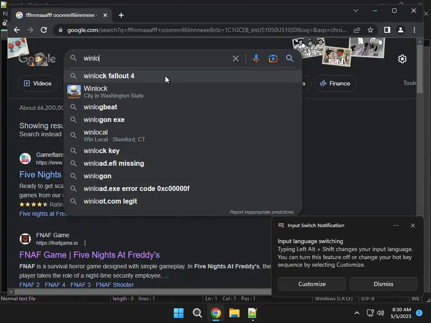The width and height of the screenshot is (431, 323).
Task: Pick 'winlocal' Stamford, CT suggestion
Action: click(x=183, y=135)
